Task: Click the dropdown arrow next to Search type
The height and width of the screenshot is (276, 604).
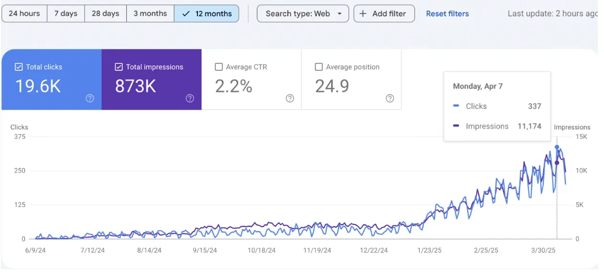Action: (x=340, y=13)
